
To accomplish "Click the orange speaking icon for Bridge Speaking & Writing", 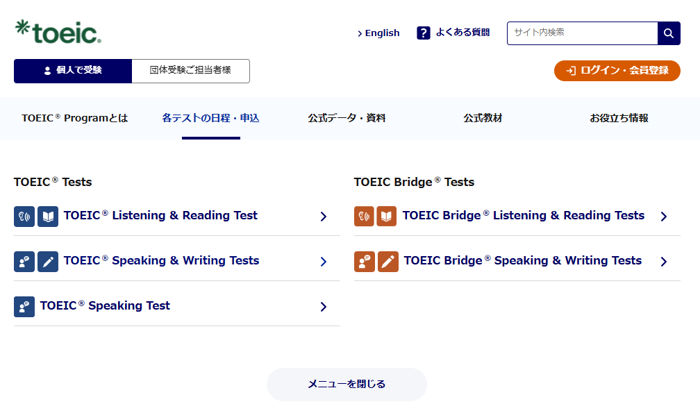I will pyautogui.click(x=365, y=262).
